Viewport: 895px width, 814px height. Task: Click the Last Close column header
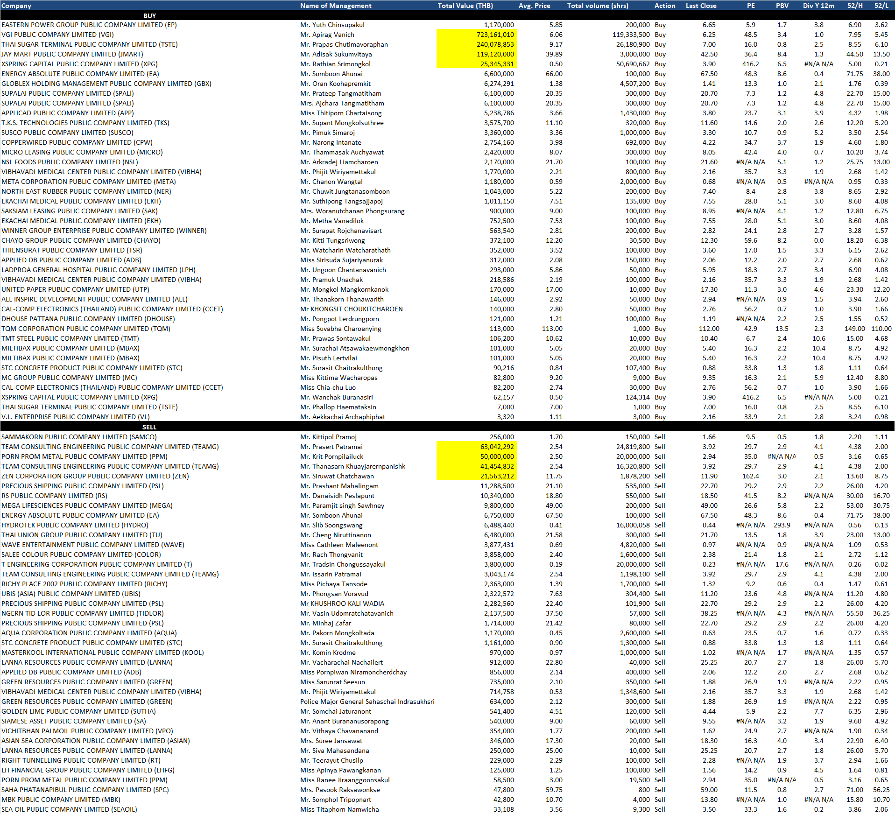(701, 6)
